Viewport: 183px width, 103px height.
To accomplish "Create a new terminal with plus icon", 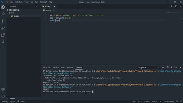I will point(163,68).
